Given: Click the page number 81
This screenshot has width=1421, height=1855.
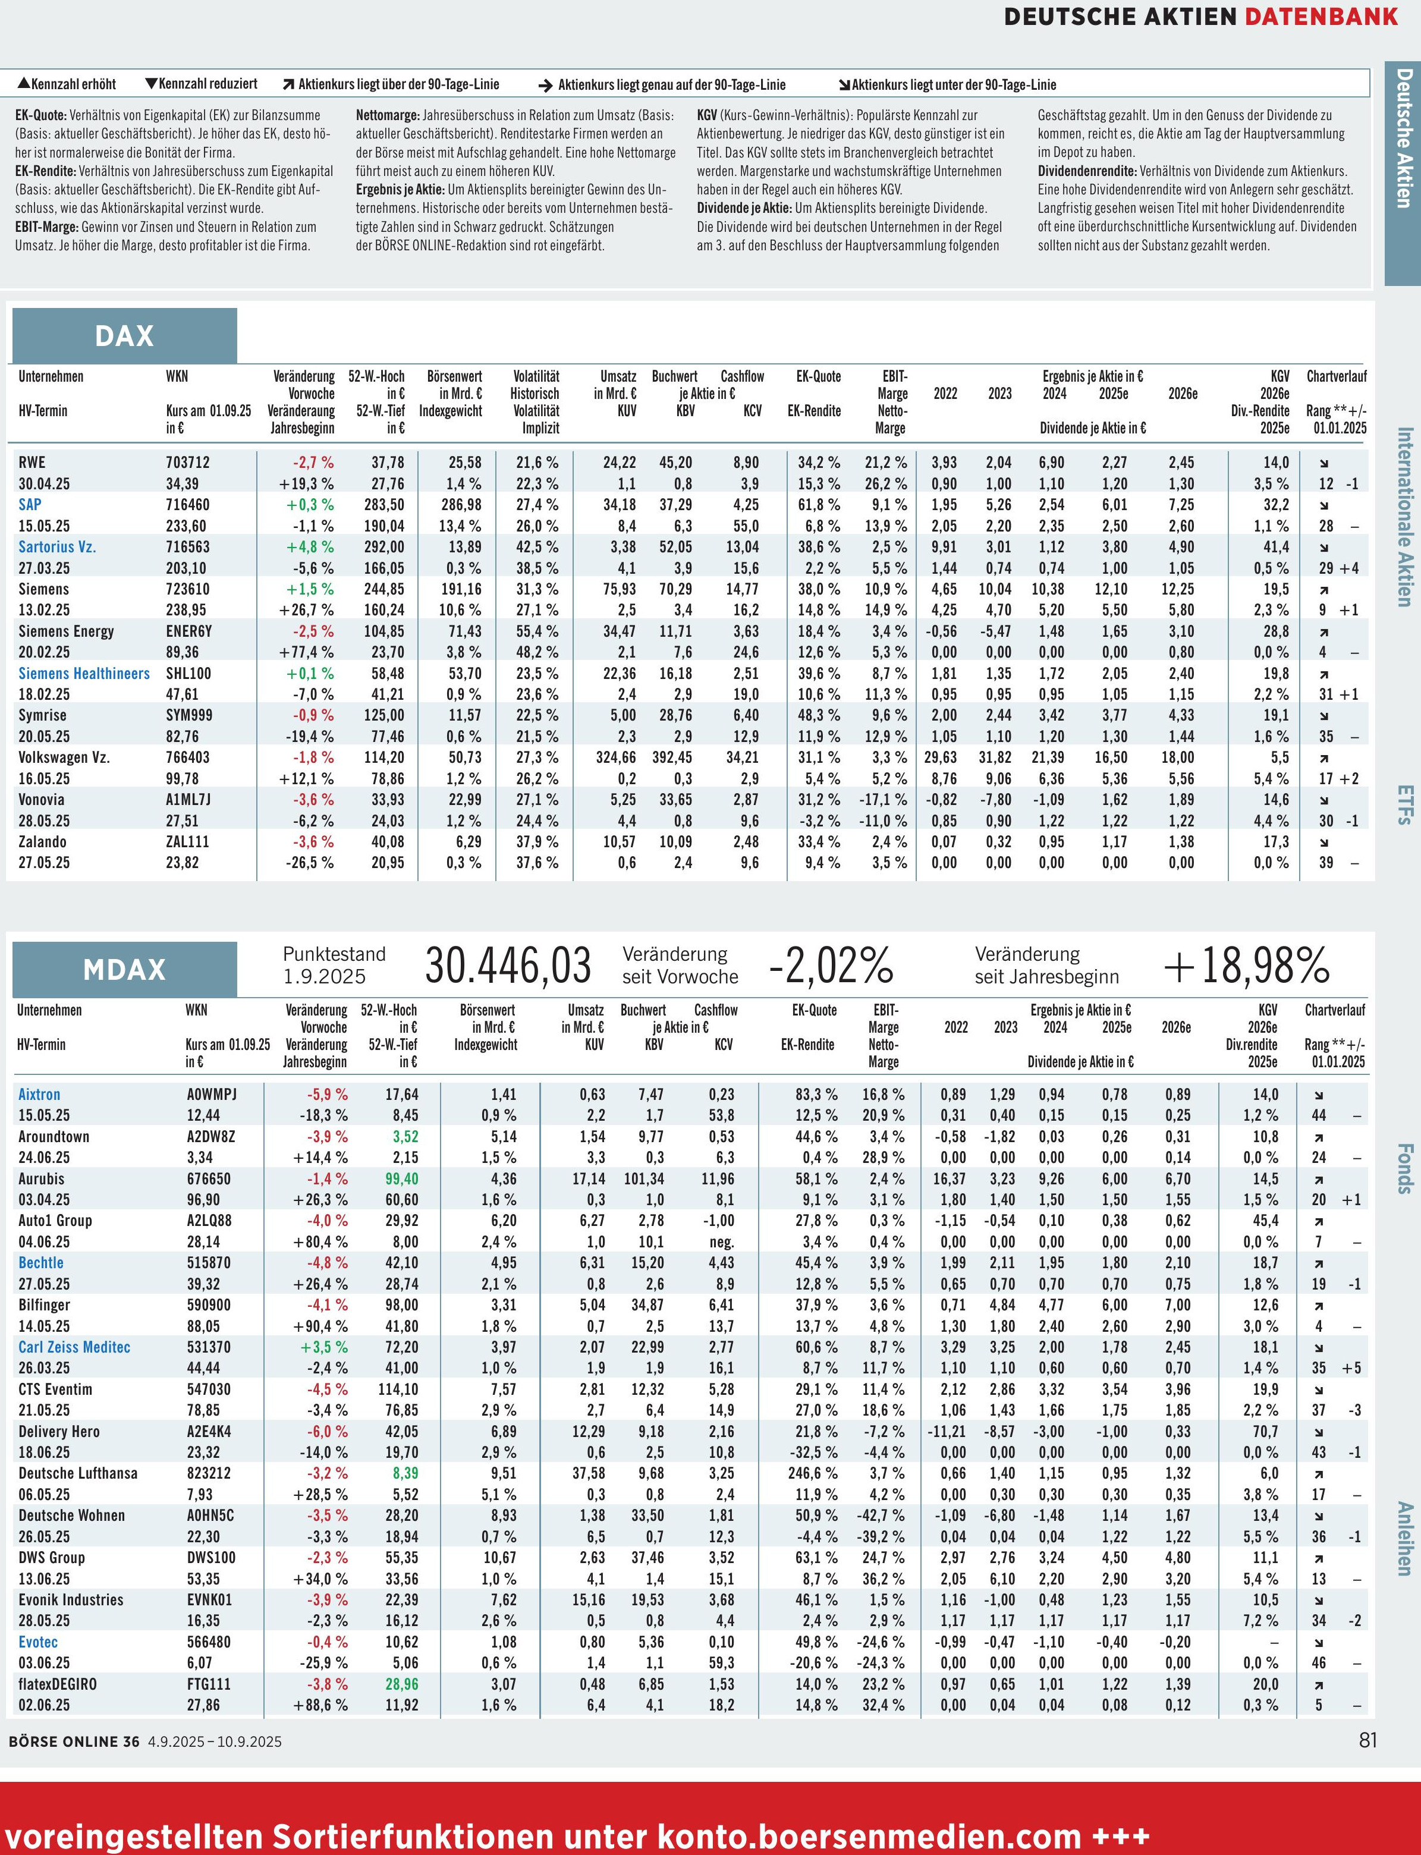Looking at the screenshot, I should pos(1367,1740).
